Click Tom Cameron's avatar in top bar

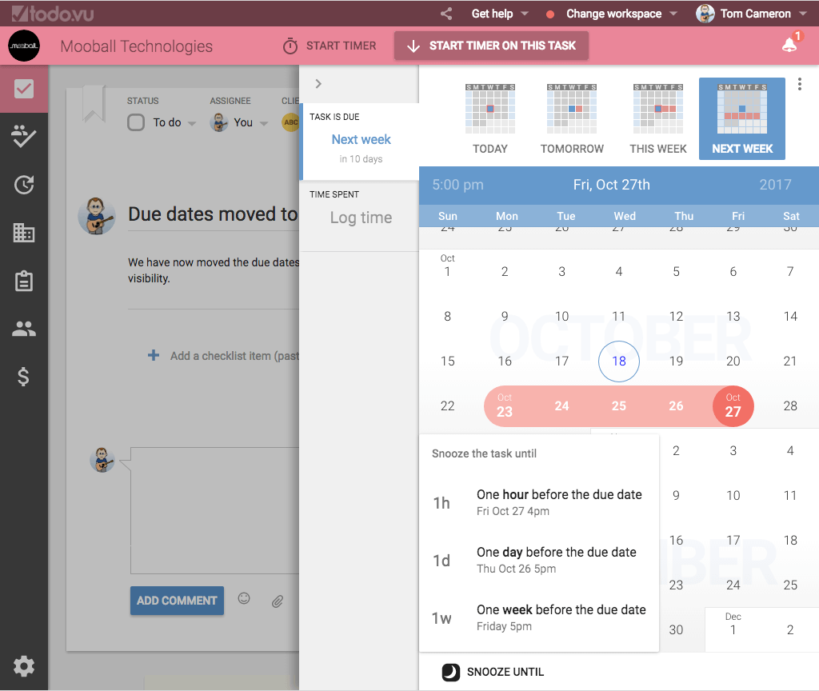[x=705, y=14]
